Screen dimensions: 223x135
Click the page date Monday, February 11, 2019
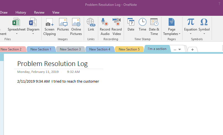pos(38,72)
